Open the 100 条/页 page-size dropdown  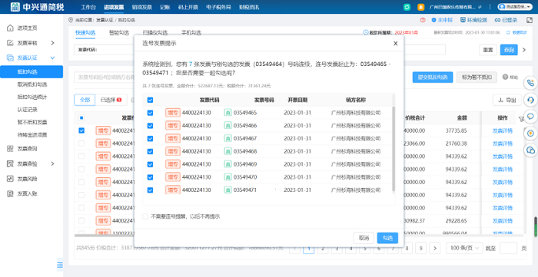point(464,248)
